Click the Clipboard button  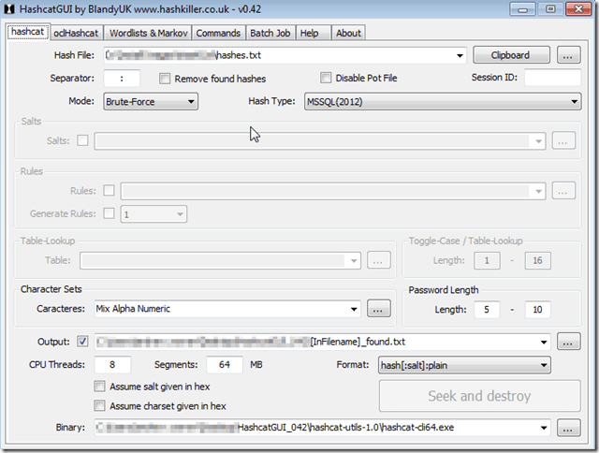click(511, 55)
